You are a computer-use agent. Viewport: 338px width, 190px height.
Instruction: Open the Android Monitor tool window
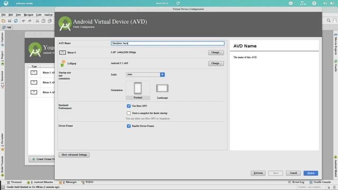40,182
